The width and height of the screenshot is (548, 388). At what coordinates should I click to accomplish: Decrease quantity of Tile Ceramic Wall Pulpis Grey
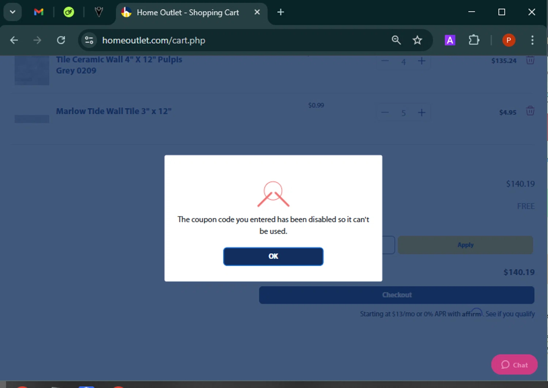click(385, 61)
